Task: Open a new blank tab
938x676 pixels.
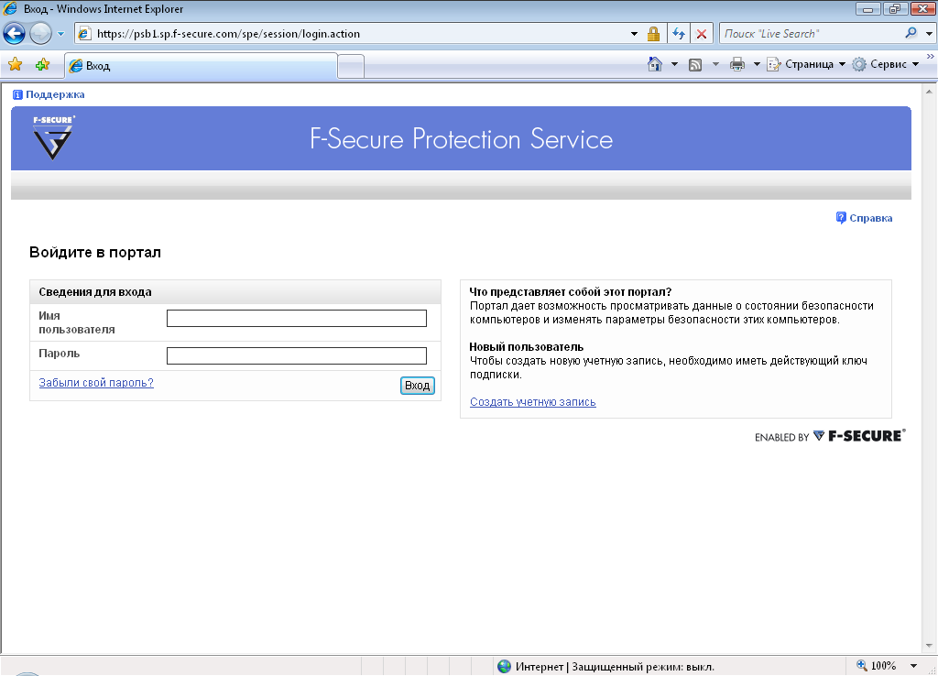Action: point(351,66)
